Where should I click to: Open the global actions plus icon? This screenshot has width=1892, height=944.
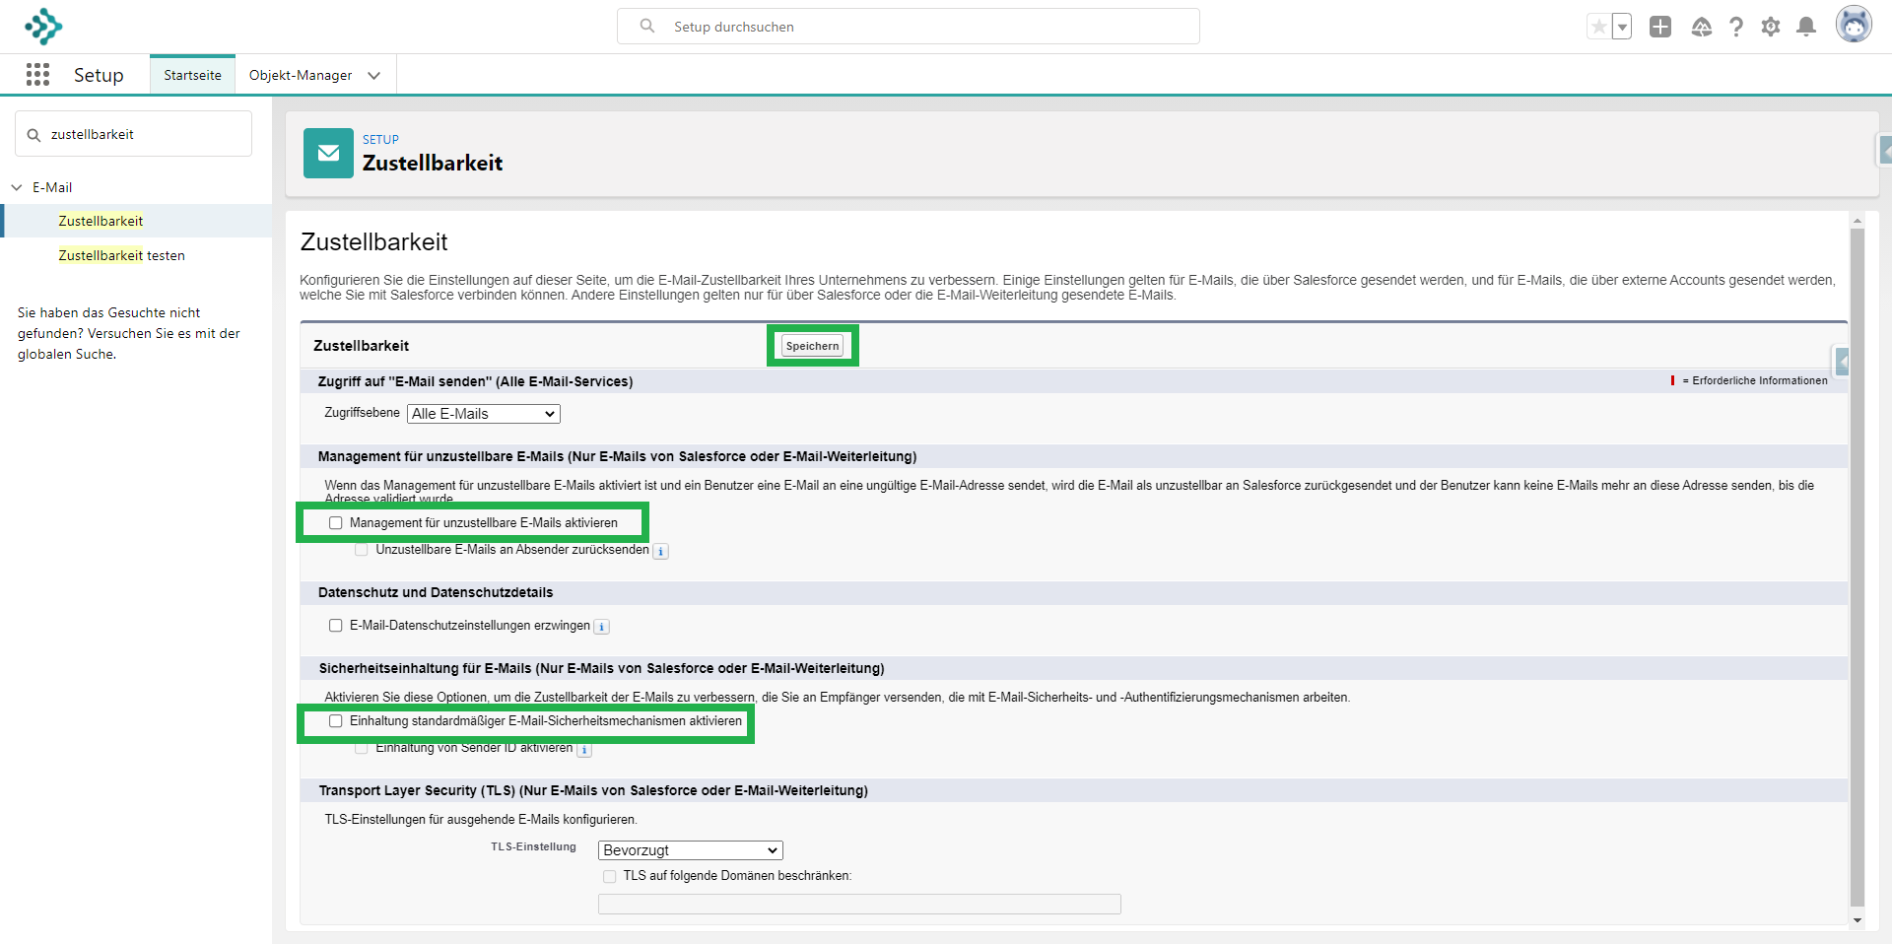(x=1660, y=27)
